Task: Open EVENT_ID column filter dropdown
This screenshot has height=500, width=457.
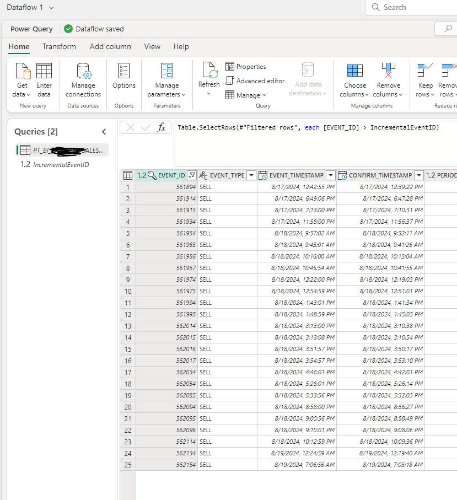Action: (x=192, y=175)
